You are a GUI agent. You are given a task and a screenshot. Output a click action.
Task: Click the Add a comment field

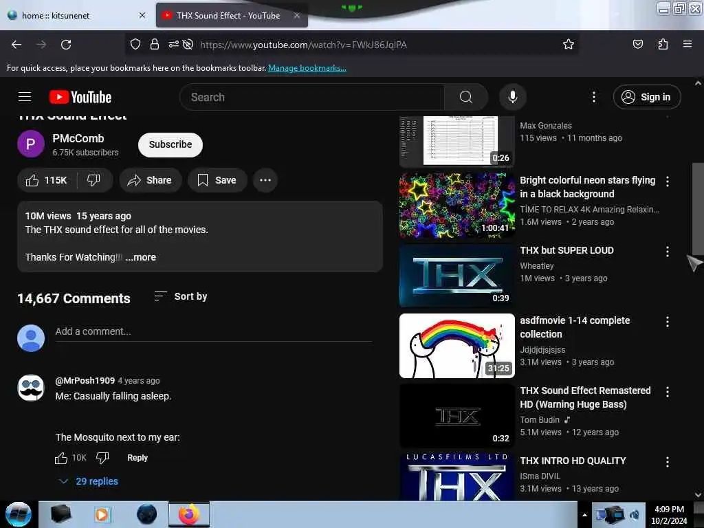[x=214, y=332]
